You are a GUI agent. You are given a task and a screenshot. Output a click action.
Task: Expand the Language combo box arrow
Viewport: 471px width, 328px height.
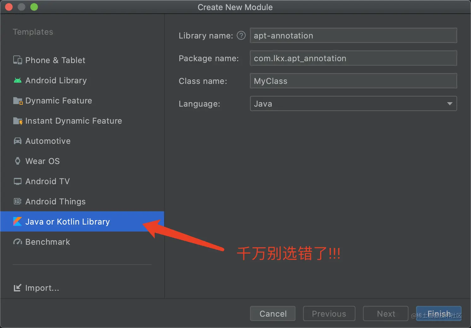pos(450,104)
